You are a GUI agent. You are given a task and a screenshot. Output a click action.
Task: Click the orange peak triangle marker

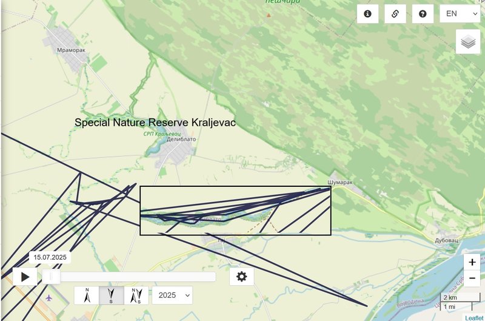click(269, 15)
